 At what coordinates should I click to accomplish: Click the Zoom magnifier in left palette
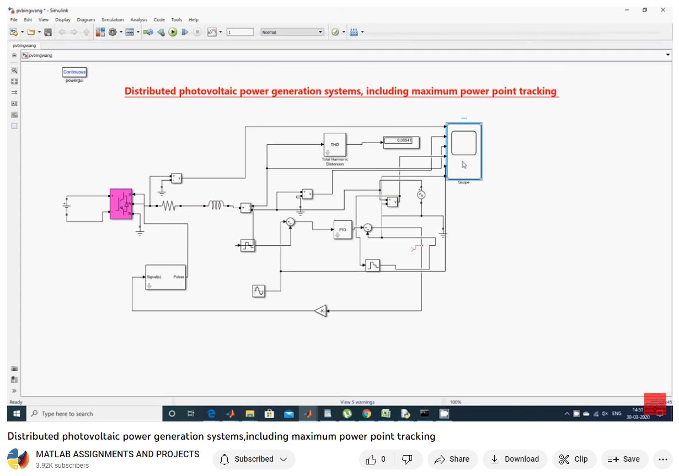point(14,71)
